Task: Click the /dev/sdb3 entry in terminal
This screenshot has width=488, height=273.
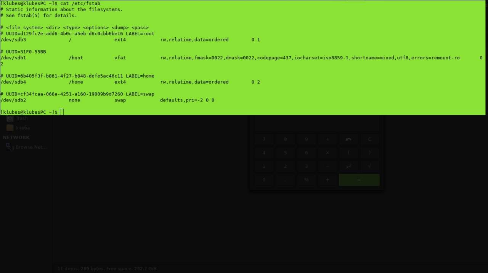Action: tap(13, 40)
